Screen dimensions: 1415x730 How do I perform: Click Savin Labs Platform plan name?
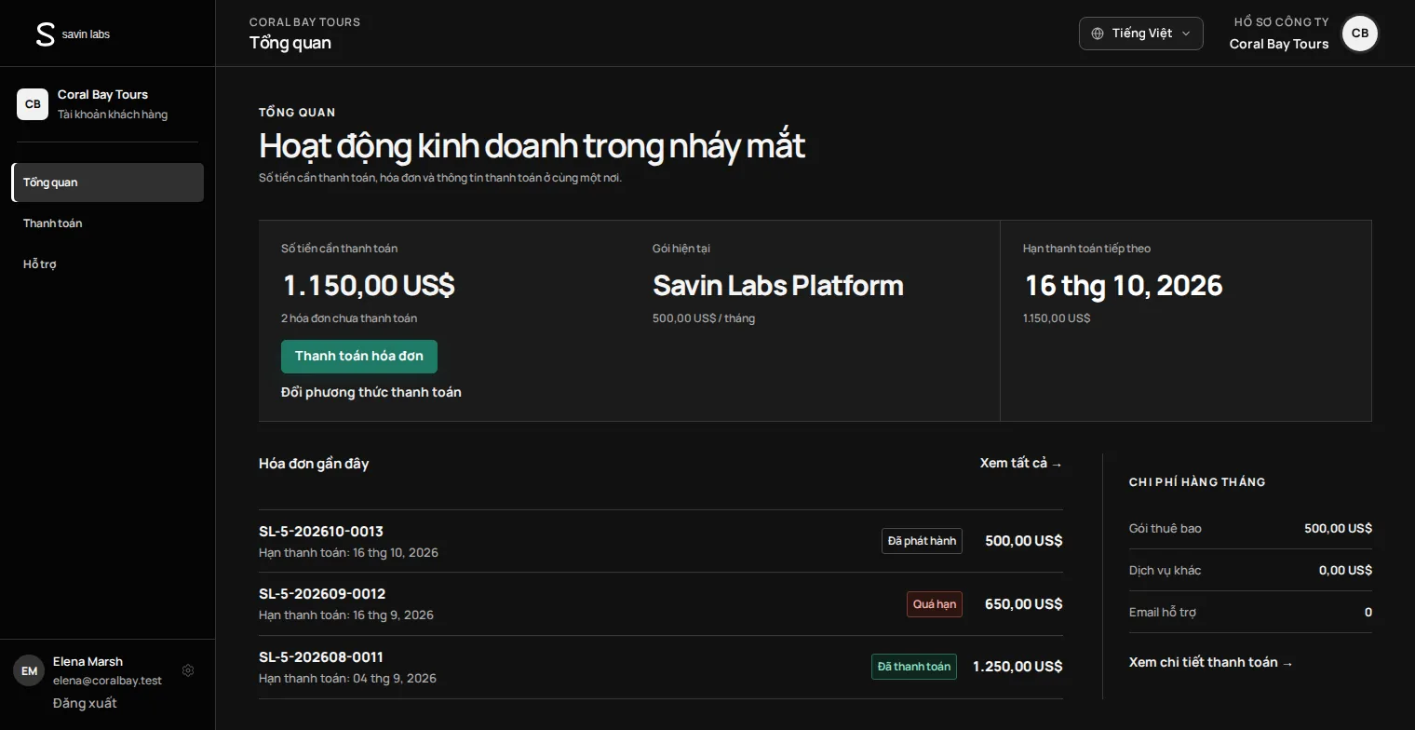(778, 285)
